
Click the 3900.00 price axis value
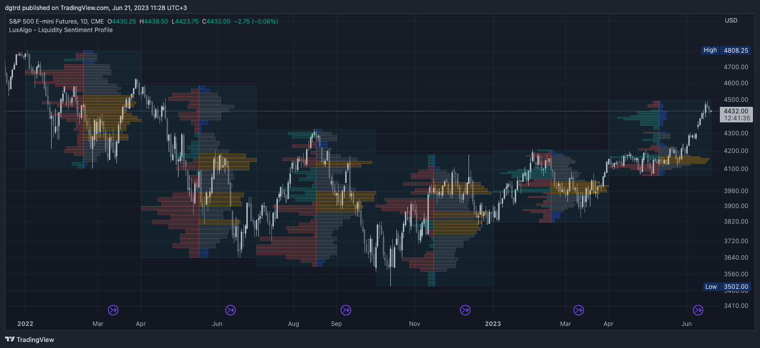pyautogui.click(x=736, y=206)
